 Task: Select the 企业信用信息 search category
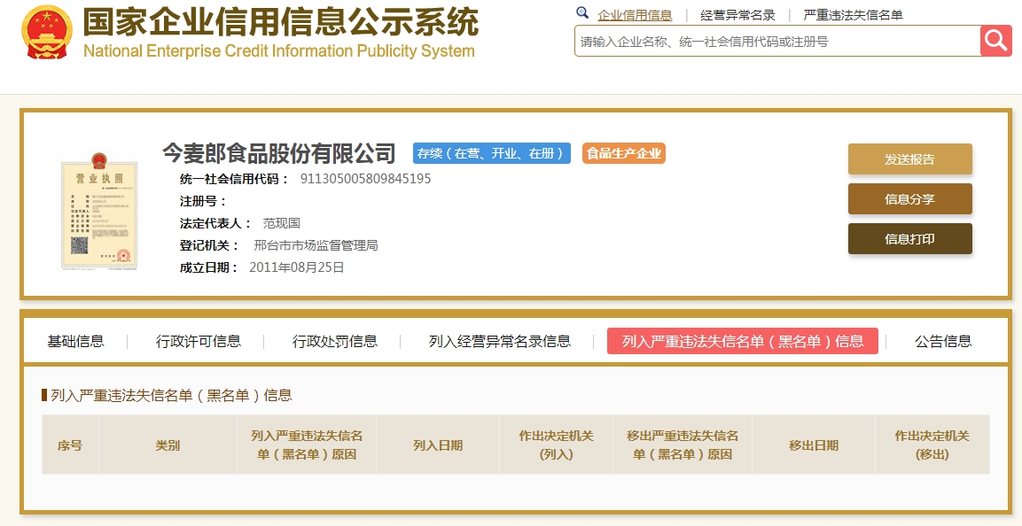coord(634,15)
